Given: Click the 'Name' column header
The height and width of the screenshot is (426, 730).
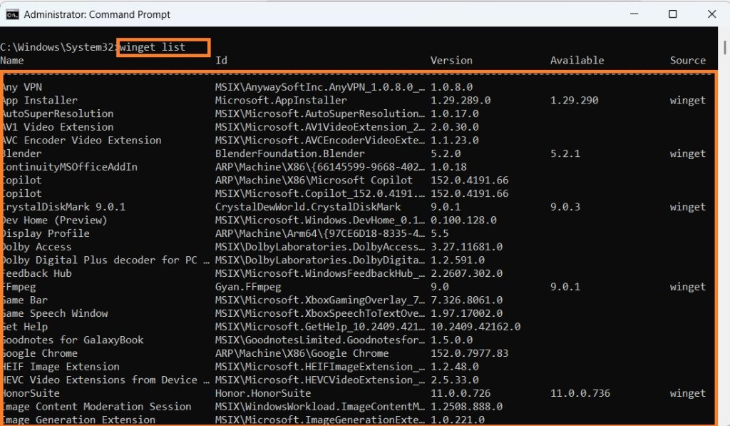Looking at the screenshot, I should coord(12,61).
